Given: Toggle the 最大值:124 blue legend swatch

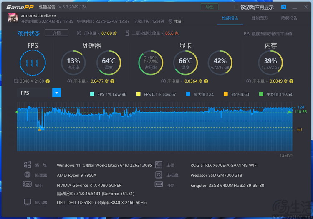Looking at the screenshot, I should coord(188,94).
